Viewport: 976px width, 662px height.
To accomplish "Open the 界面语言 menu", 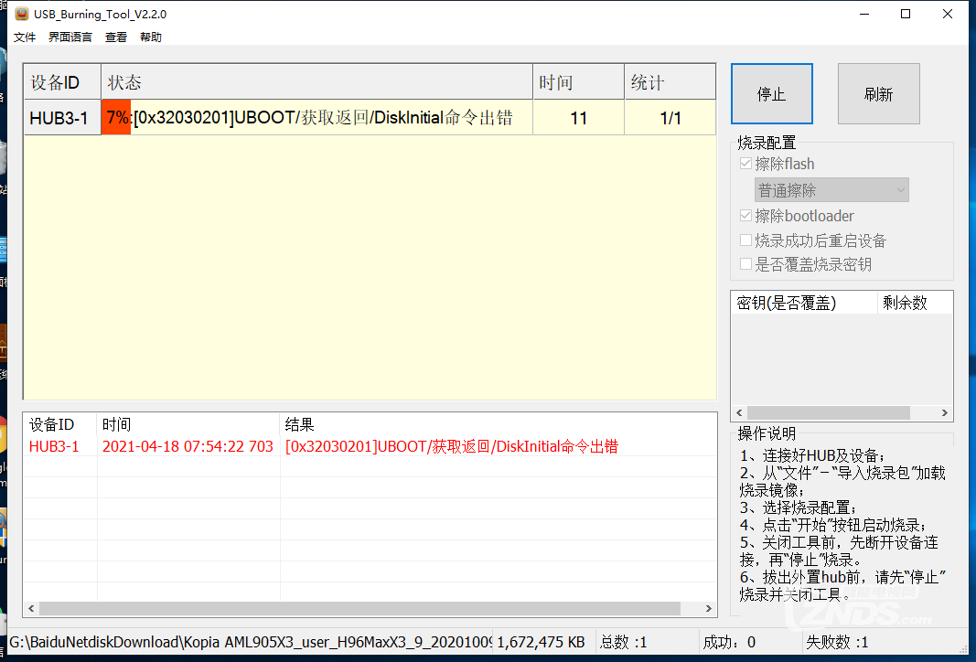I will pos(70,37).
